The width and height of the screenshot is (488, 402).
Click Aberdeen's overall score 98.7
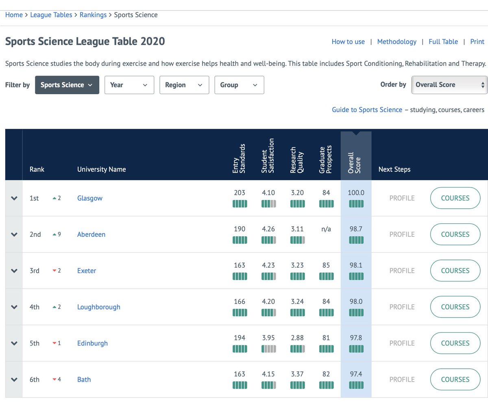tap(356, 229)
